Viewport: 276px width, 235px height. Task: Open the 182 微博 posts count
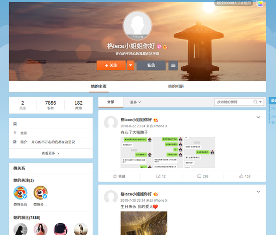click(x=78, y=105)
